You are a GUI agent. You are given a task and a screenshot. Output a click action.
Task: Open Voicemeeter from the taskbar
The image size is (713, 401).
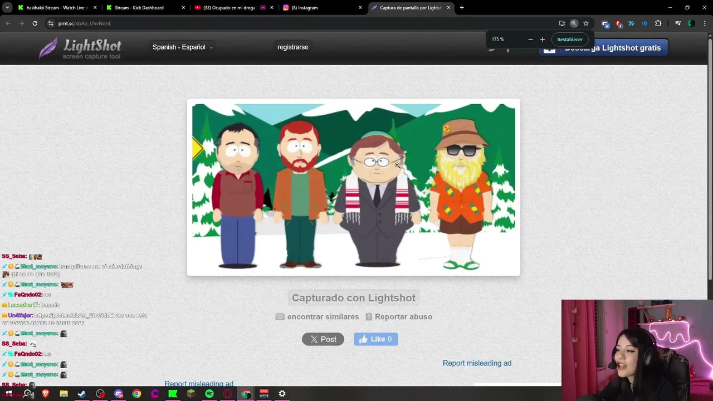[x=264, y=394]
